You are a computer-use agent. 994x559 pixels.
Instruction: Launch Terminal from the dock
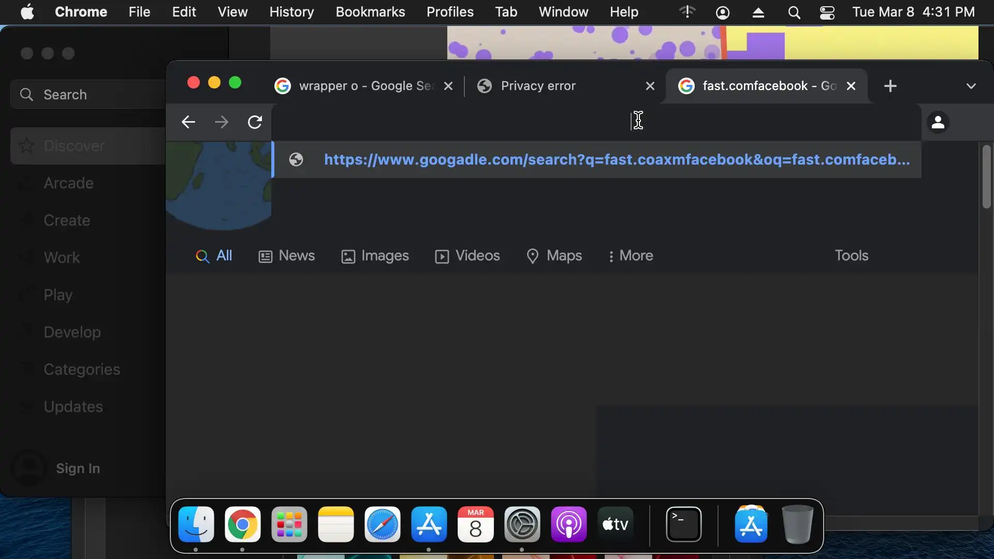tap(683, 524)
